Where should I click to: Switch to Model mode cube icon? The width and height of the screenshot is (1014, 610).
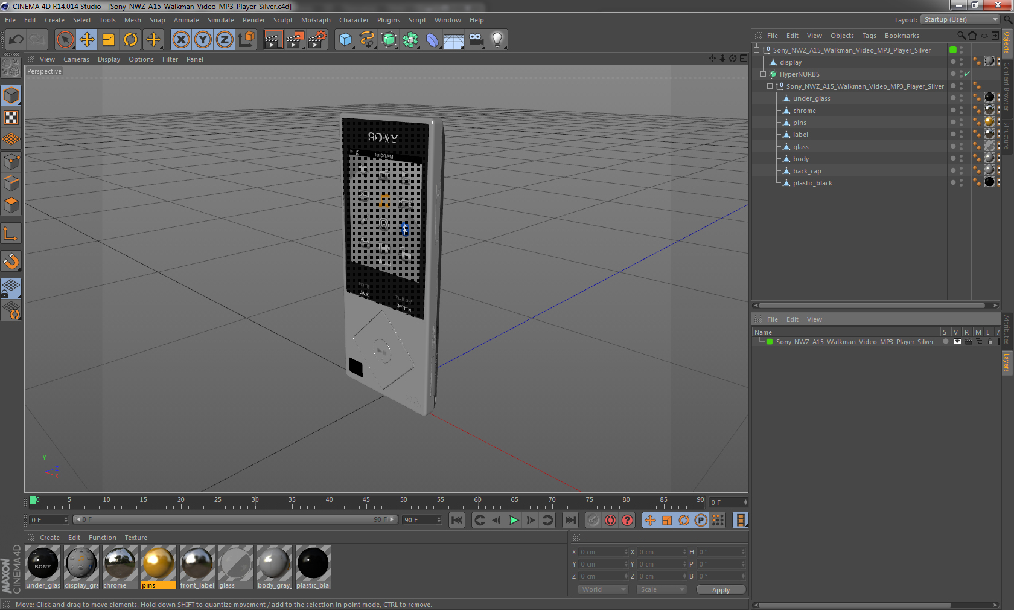[x=11, y=95]
